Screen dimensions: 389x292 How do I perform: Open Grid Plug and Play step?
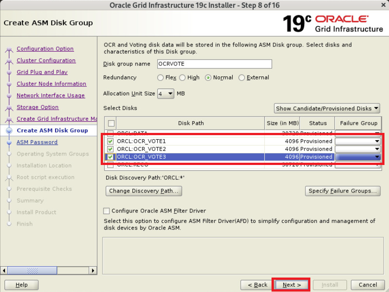42,72
